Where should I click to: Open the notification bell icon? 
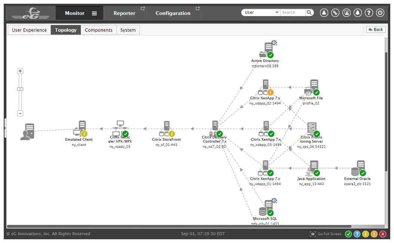tap(358, 13)
